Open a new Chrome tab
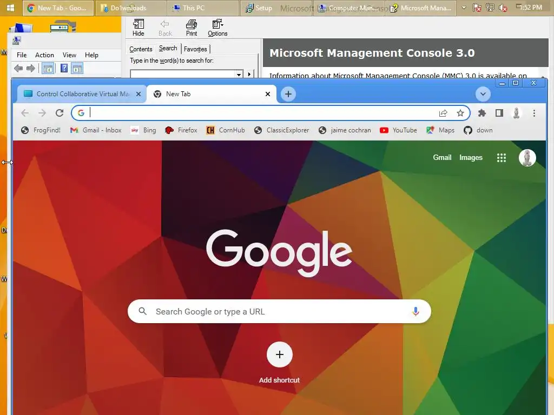The image size is (554, 415). [288, 94]
